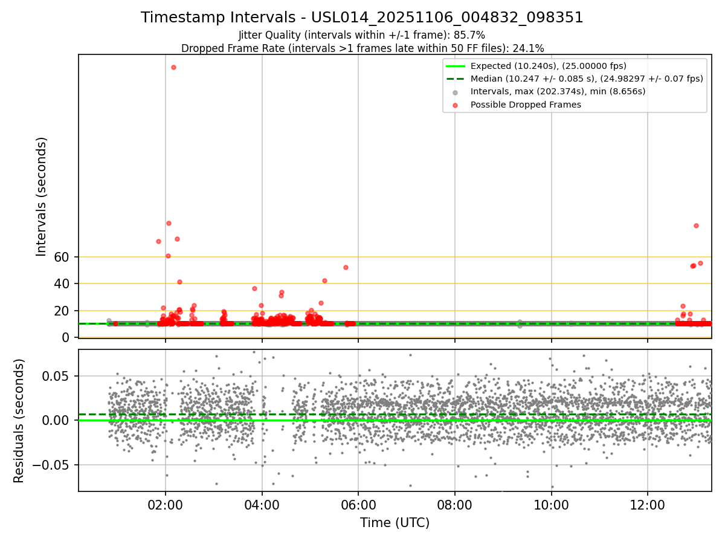Click the x-axis tick label '08:00'
This screenshot has width=725, height=544.
pyautogui.click(x=455, y=504)
